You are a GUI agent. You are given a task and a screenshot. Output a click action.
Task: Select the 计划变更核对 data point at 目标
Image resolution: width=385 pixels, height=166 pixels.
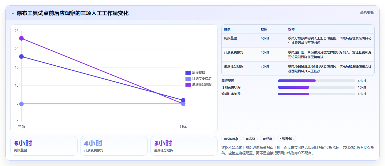183,104
